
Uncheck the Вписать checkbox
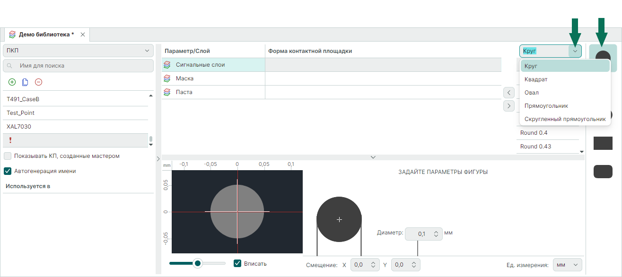[237, 263]
